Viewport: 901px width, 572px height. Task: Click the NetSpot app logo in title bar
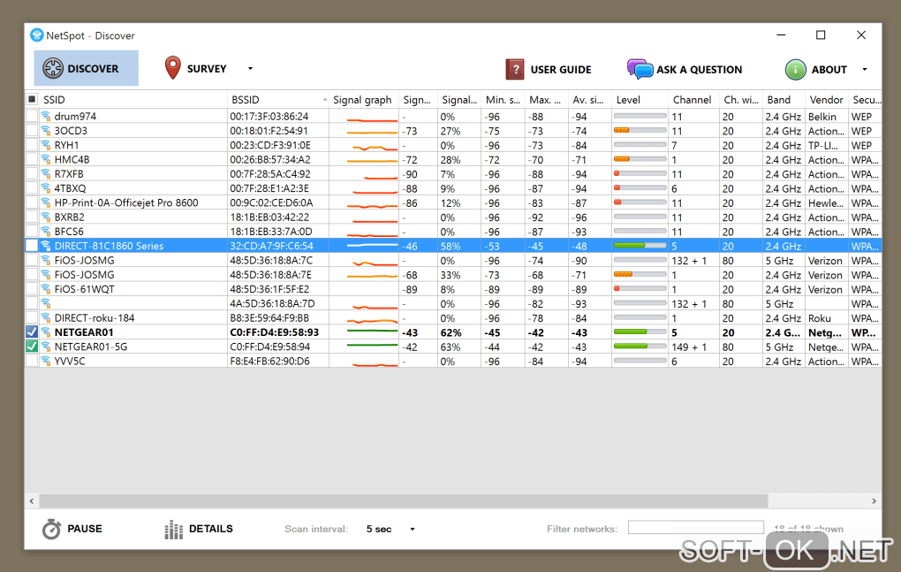[x=37, y=35]
